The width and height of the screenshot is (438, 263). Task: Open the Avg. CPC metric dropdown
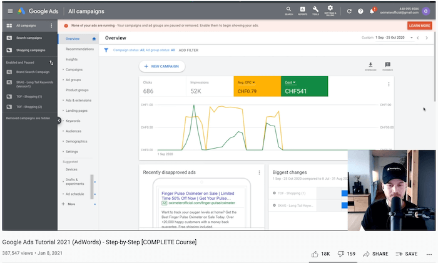pyautogui.click(x=247, y=82)
